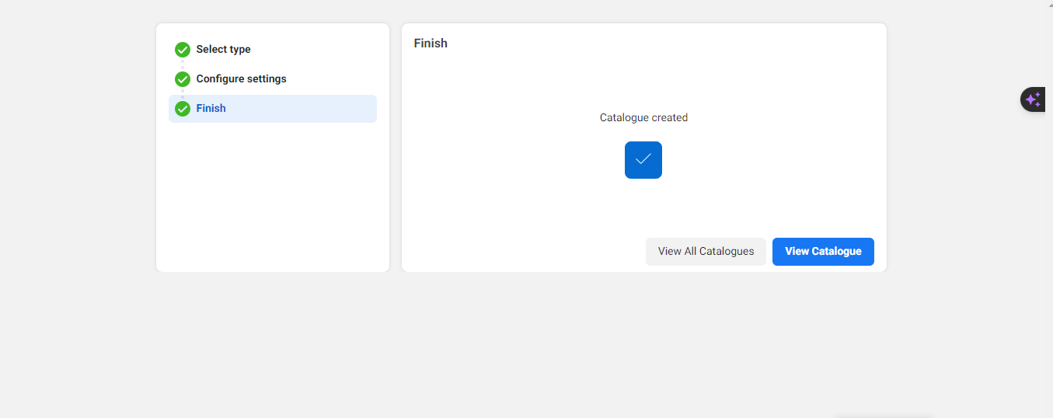Screen dimensions: 1053x418
Task: Open the sparkle AI assistant icon
Action: (1033, 99)
